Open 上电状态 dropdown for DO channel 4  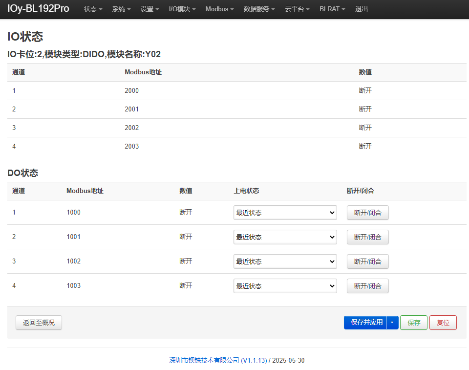coord(285,286)
